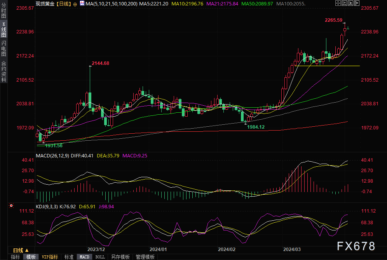Select the 模板 bottom tab

pos(31,257)
